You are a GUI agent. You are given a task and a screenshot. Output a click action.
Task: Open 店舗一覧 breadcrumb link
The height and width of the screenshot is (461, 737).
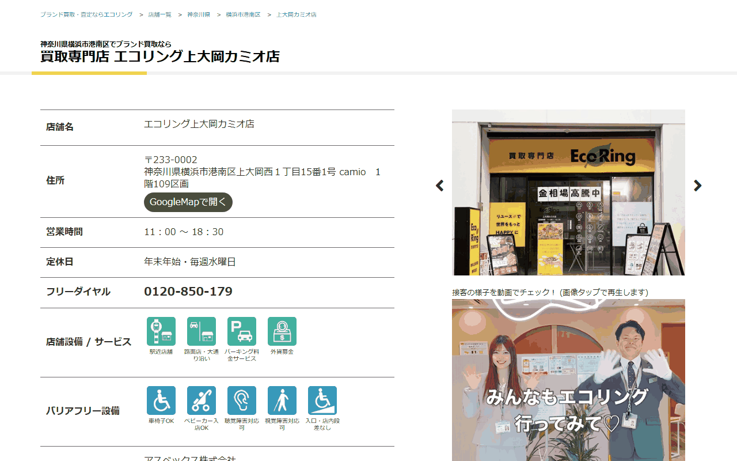160,14
